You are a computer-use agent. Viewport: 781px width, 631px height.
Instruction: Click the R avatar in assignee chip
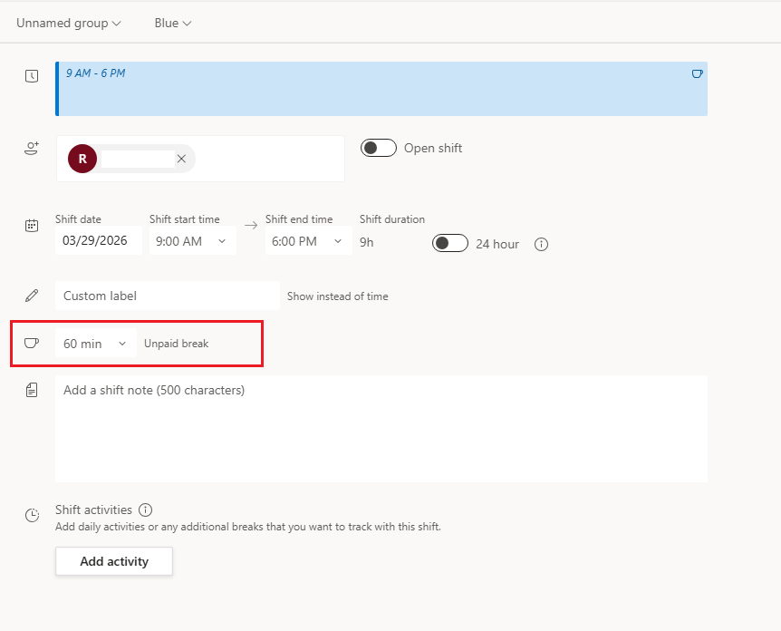82,159
